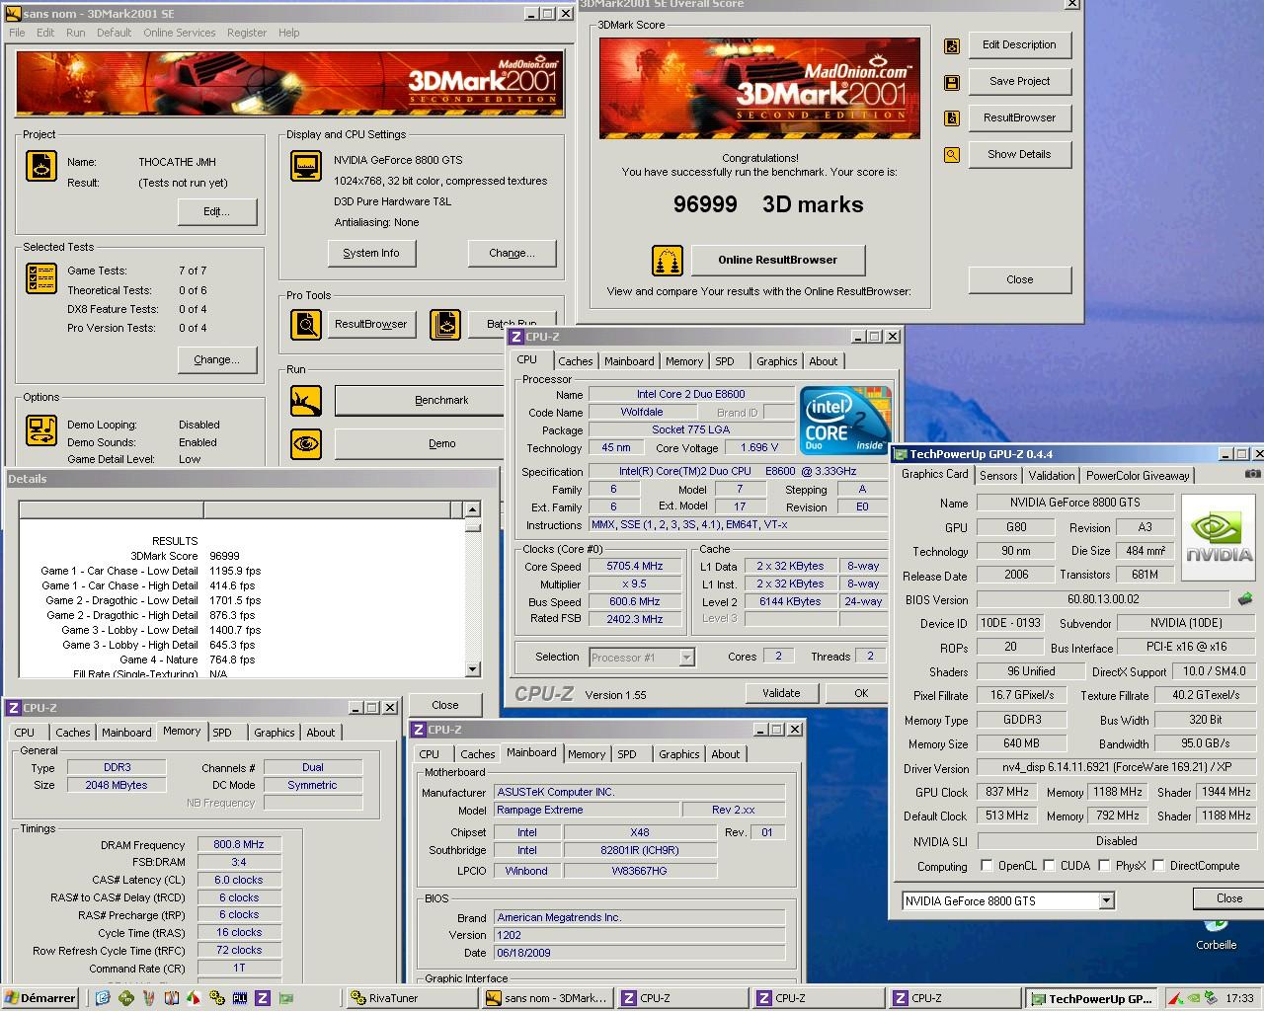Click the Batch Run icon in Pro Tools

[x=445, y=324]
